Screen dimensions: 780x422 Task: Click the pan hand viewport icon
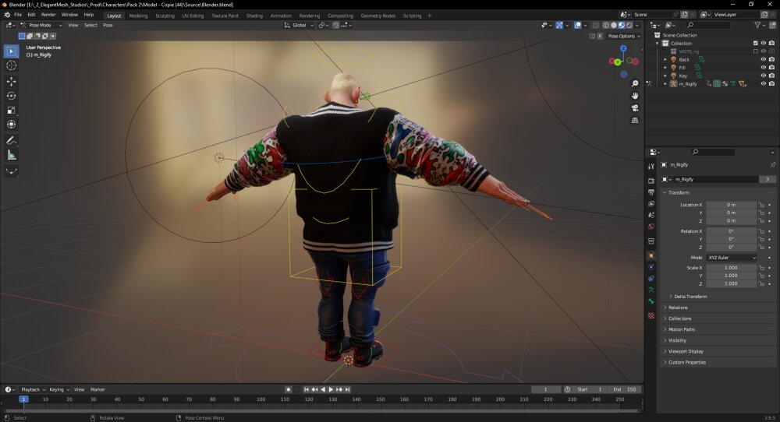click(635, 96)
